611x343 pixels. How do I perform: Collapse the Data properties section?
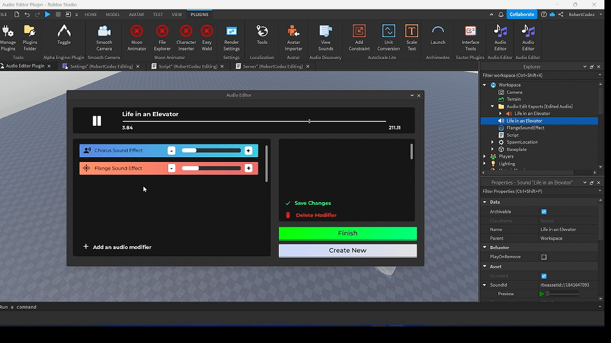pyautogui.click(x=485, y=202)
